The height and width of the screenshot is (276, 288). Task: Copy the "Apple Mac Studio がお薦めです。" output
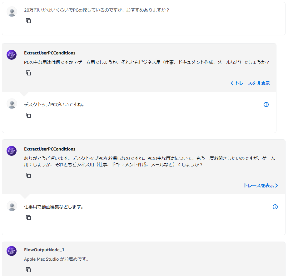tap(28, 270)
